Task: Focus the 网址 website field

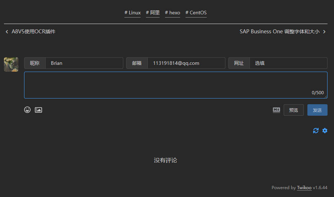Action: 288,63
